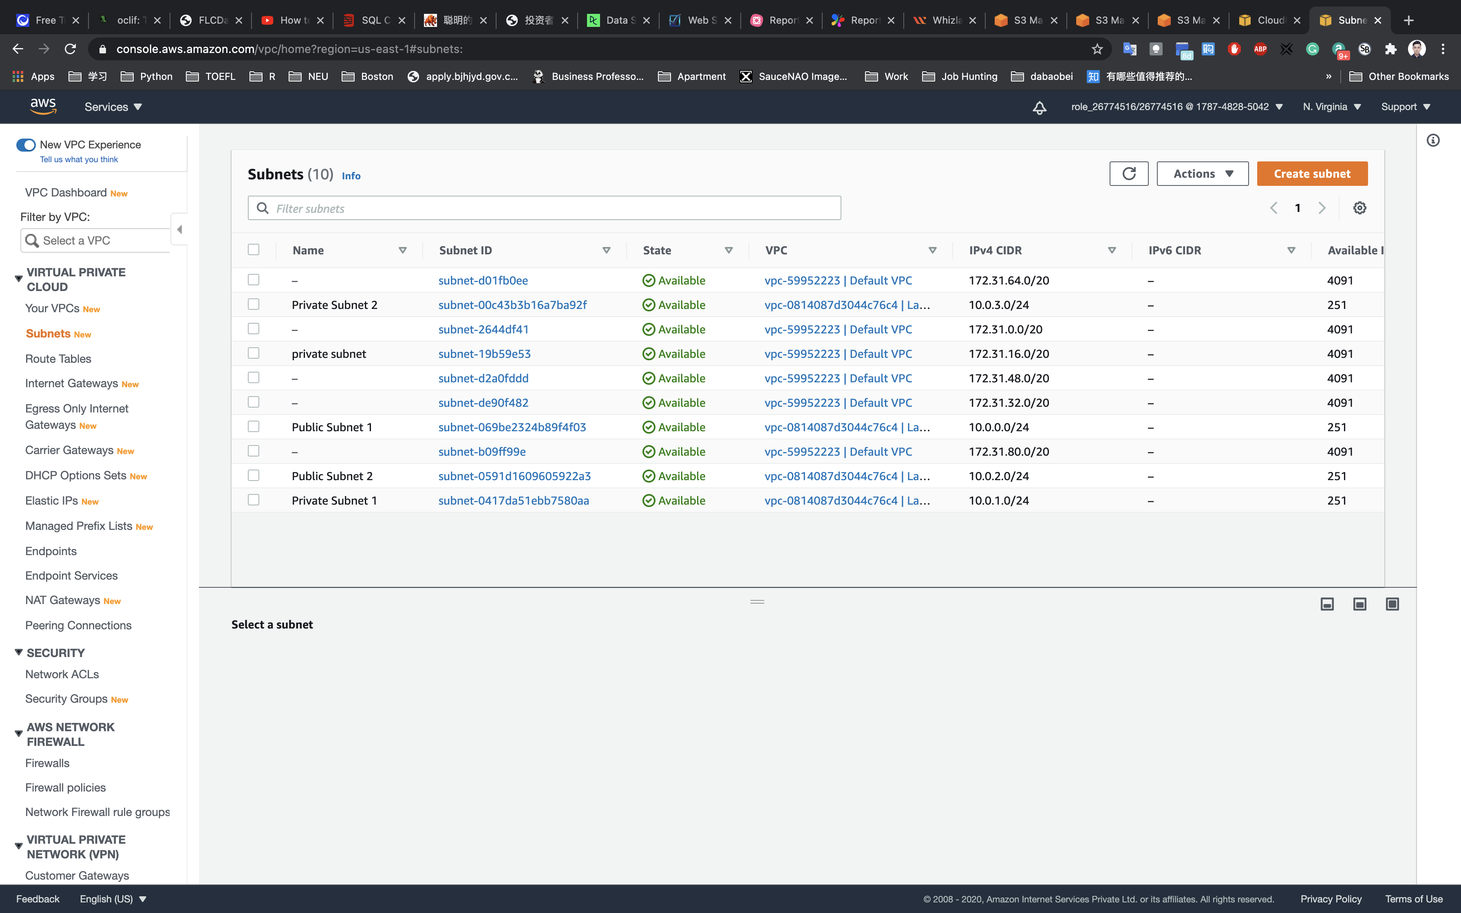Viewport: 1461px width, 913px height.
Task: Collapse the left navigation sidebar arrow
Action: pos(179,229)
